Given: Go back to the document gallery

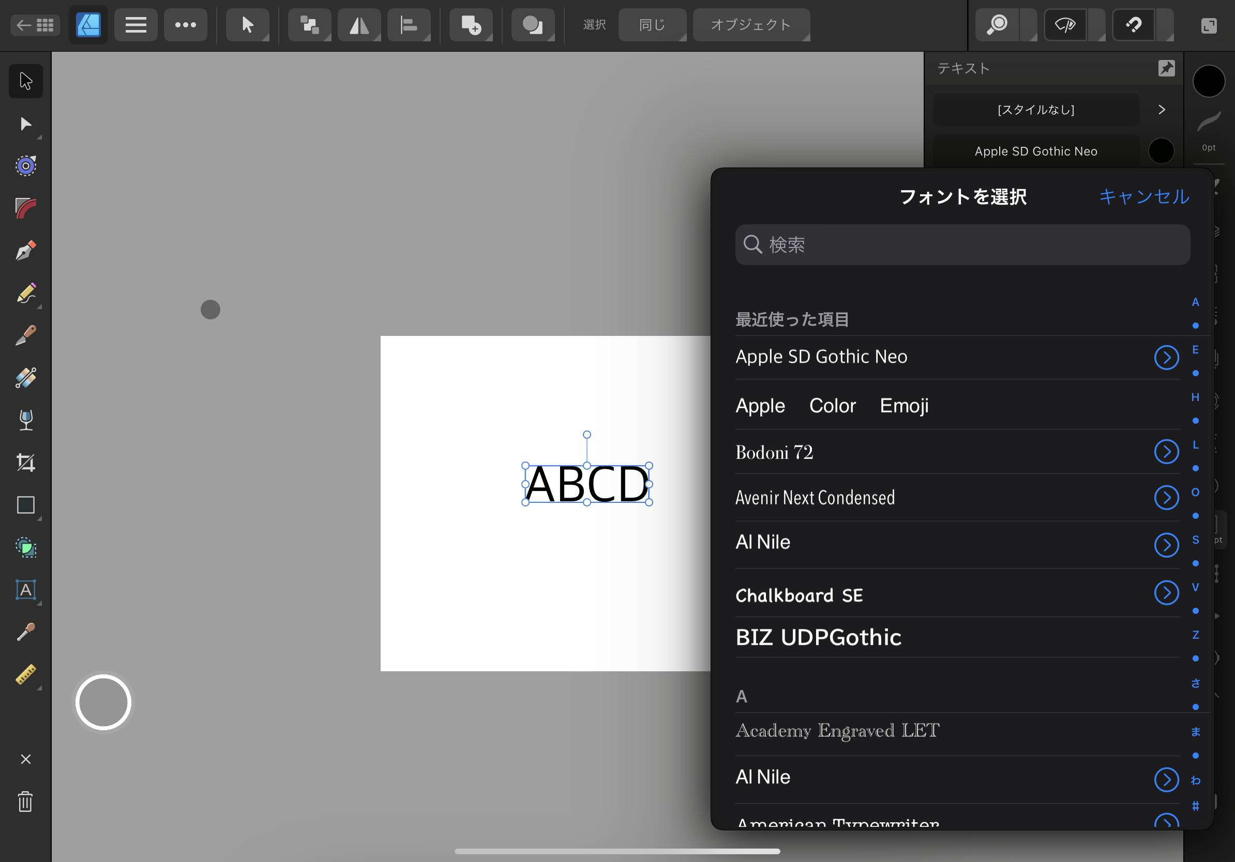Looking at the screenshot, I should 35,25.
